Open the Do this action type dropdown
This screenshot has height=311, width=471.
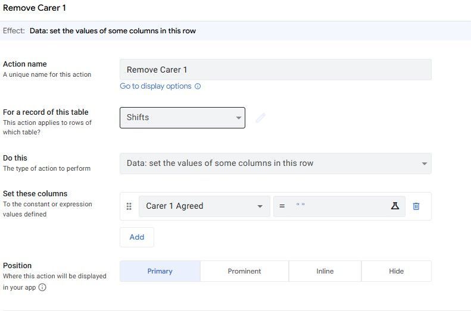[276, 164]
